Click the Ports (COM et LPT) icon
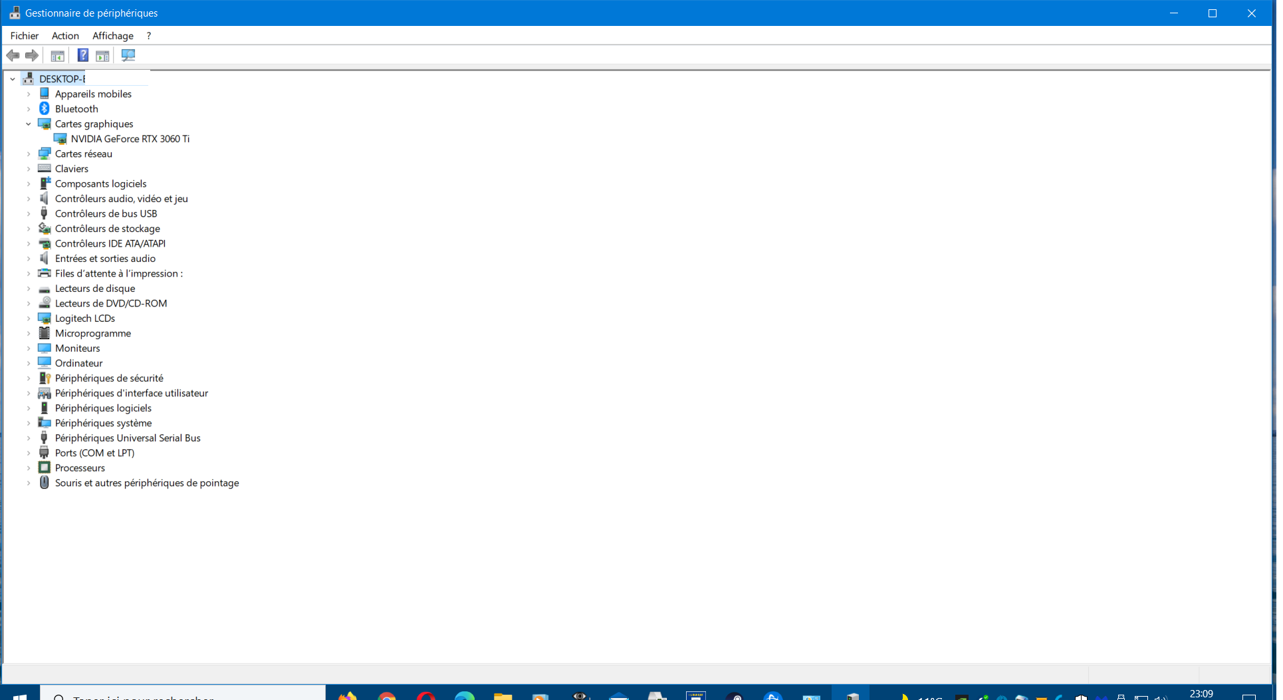Image resolution: width=1283 pixels, height=700 pixels. click(x=45, y=453)
